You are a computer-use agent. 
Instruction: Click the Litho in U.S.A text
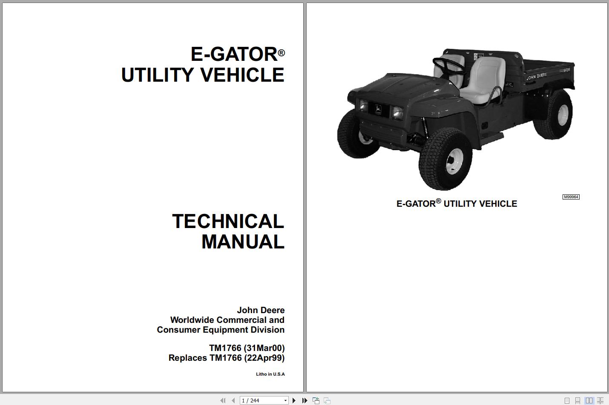(270, 374)
